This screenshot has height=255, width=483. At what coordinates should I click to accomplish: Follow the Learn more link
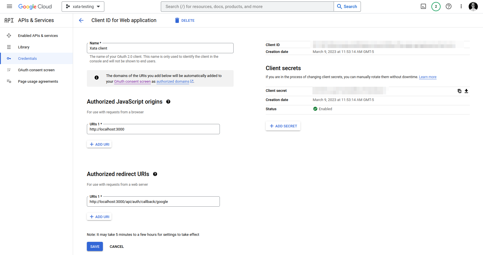click(x=428, y=77)
